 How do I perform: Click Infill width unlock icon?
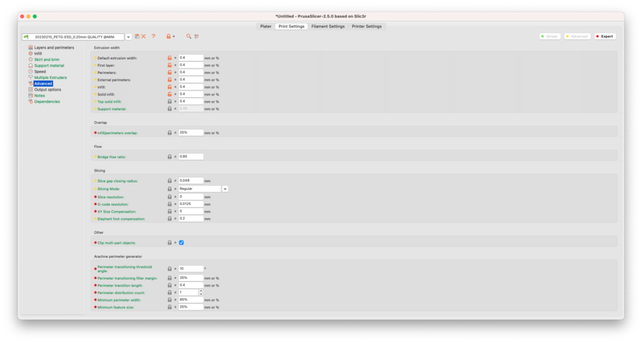(x=169, y=87)
